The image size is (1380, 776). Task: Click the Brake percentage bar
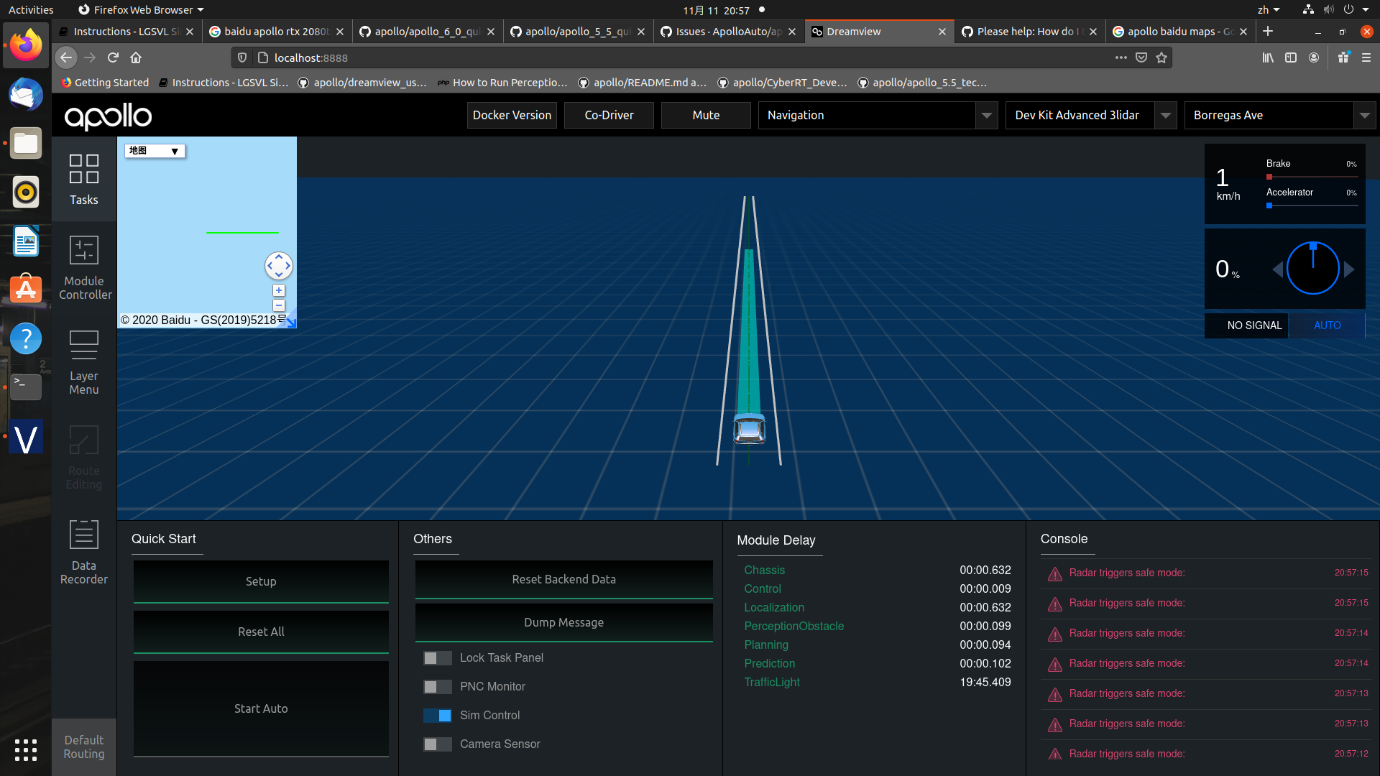(1312, 177)
